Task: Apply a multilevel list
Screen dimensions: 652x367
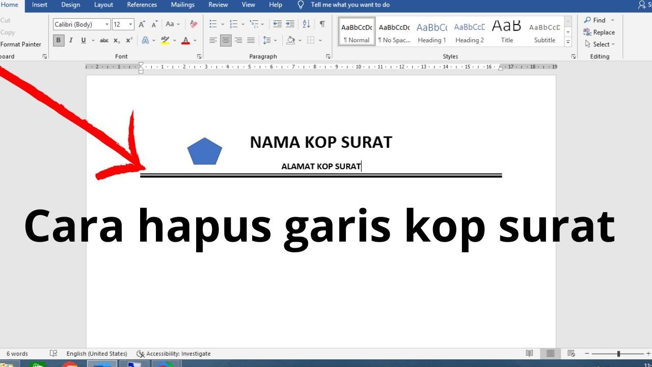Action: [254, 24]
